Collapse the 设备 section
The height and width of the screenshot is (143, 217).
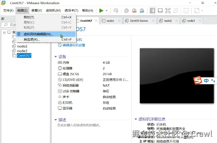tap(56, 57)
